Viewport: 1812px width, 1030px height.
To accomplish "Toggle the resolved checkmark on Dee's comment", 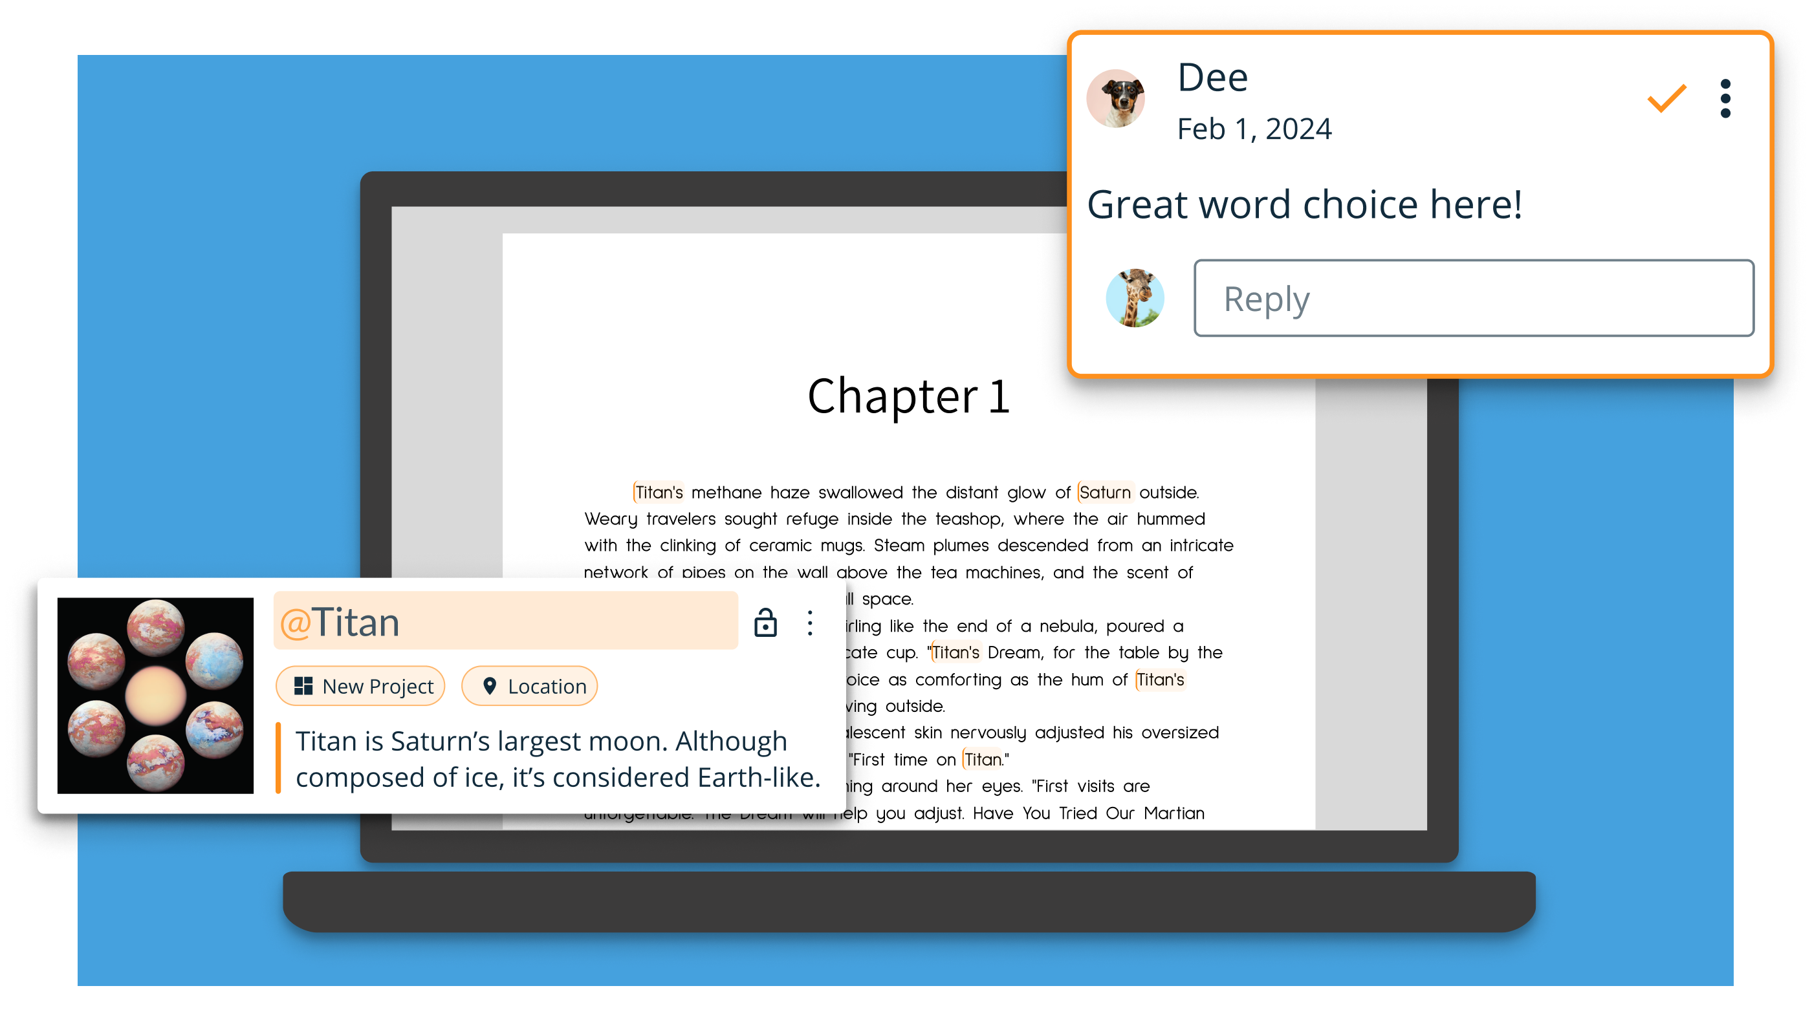I will pos(1666,98).
